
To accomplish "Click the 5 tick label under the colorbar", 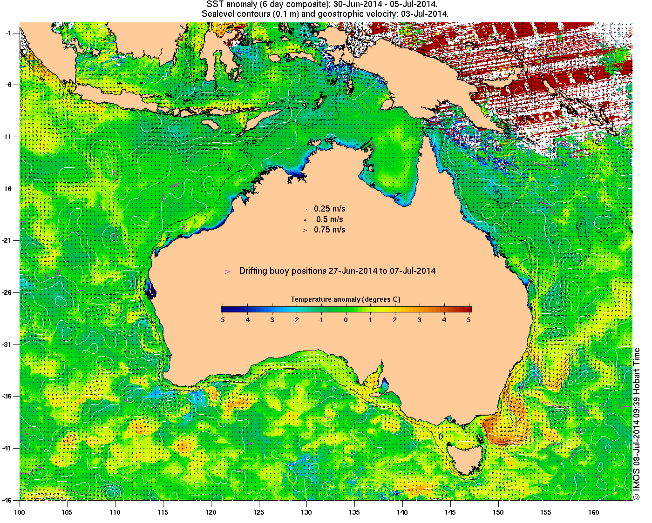I will click(x=469, y=320).
